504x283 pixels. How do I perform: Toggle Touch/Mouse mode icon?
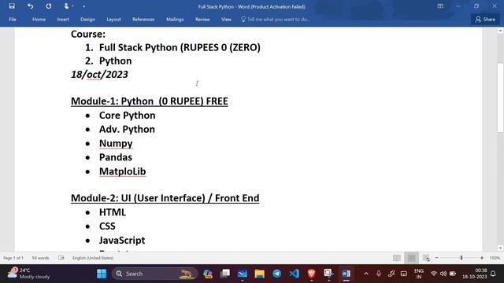66,6
